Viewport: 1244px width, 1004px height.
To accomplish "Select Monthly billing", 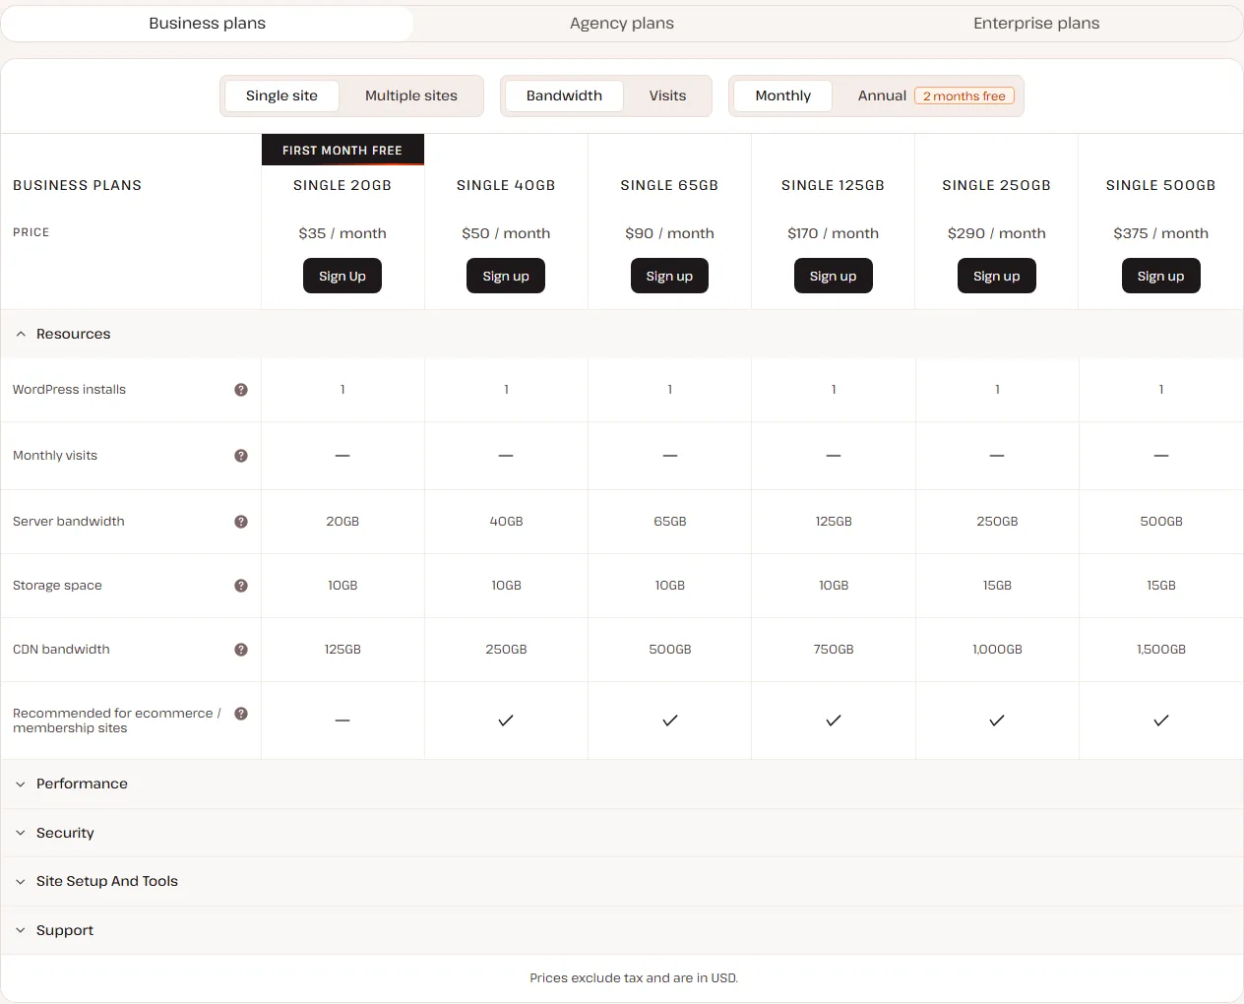I will coord(783,95).
